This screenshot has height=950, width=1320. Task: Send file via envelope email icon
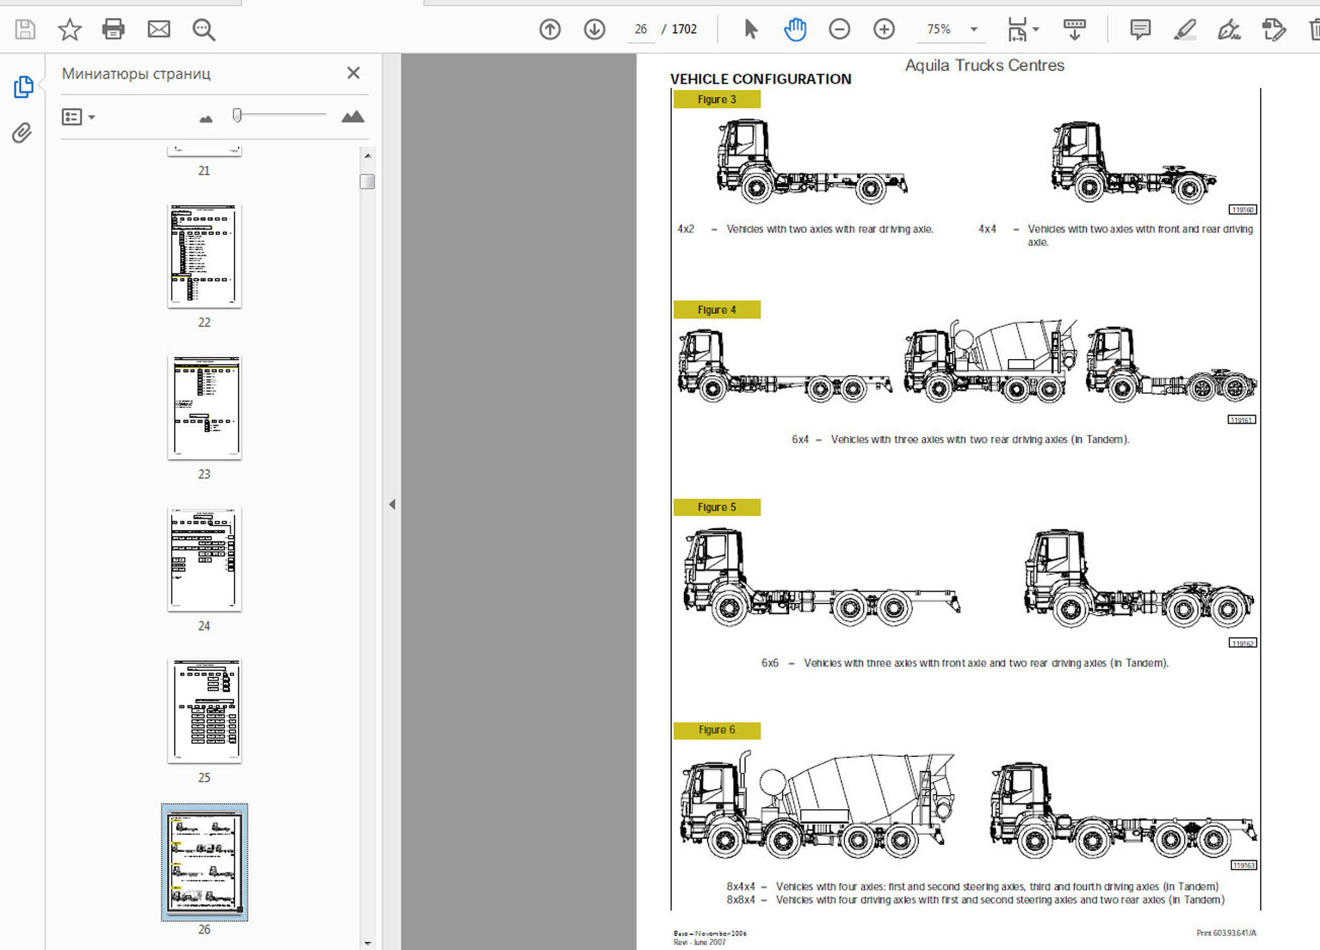[x=159, y=29]
